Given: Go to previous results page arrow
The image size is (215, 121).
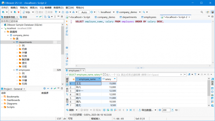Looking at the screenshot, I should coord(124,110).
